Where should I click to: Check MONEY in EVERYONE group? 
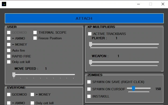point(32,94)
